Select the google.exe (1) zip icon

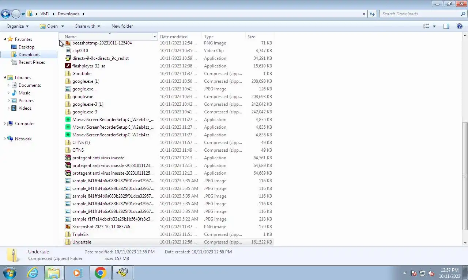click(x=68, y=81)
